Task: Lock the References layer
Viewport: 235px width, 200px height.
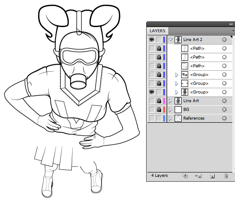Action: pyautogui.click(x=159, y=118)
